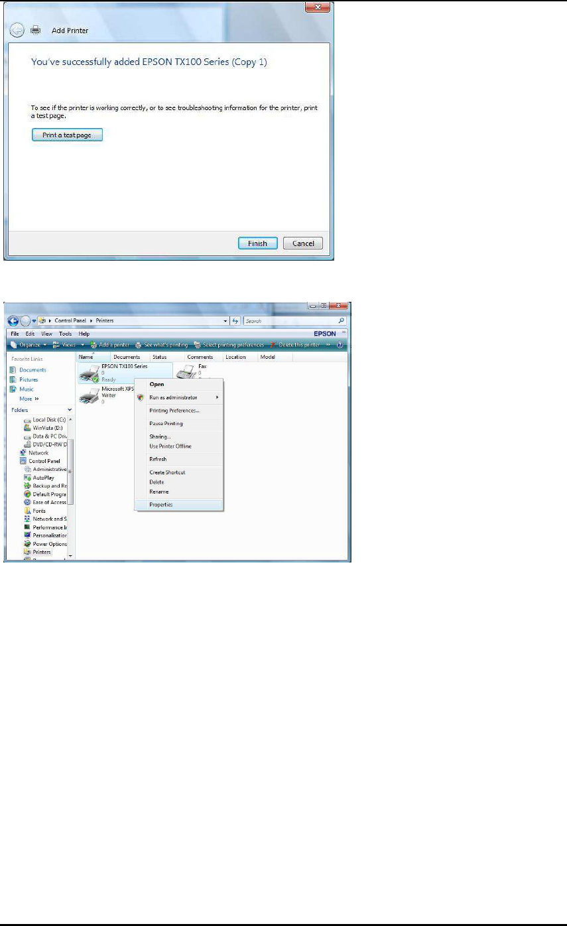
Task: Click the blue help icon in toolbar
Action: click(340, 345)
